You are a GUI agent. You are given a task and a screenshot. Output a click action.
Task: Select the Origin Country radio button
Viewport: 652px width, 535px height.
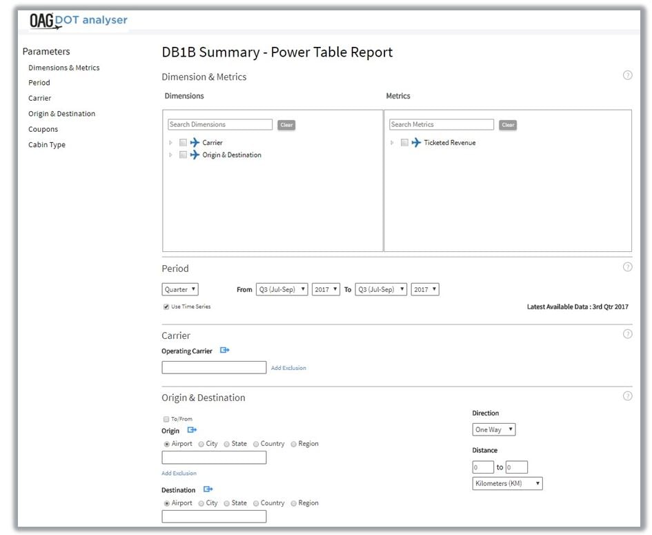point(256,444)
